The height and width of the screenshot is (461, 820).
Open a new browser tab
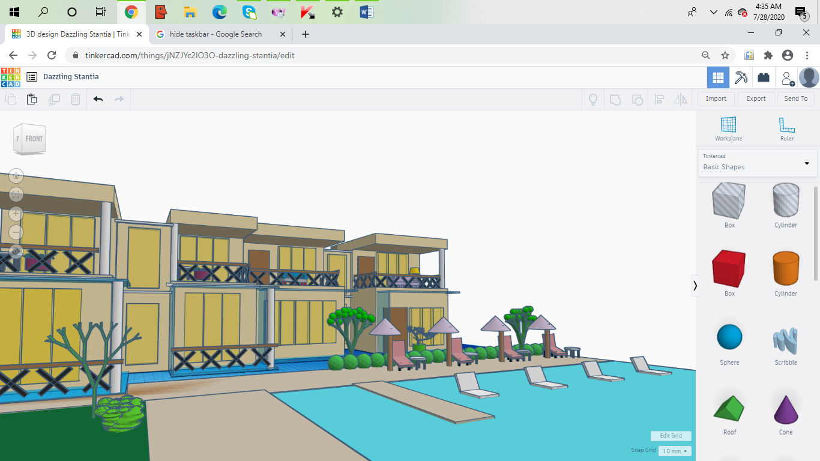click(x=306, y=34)
